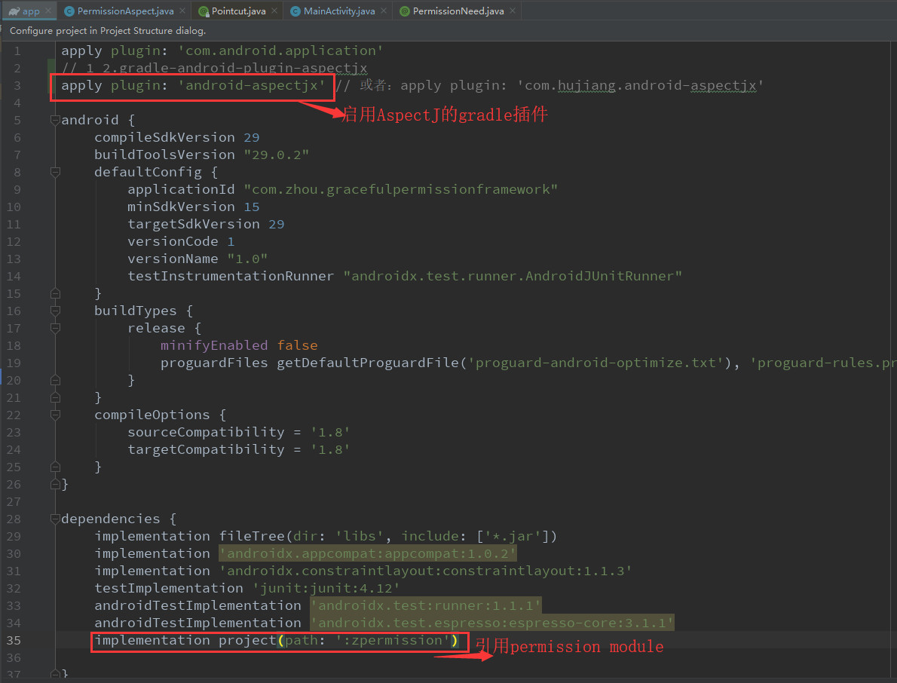Close the MainActivity.java tab
Viewport: 897px width, 683px height.
click(383, 11)
